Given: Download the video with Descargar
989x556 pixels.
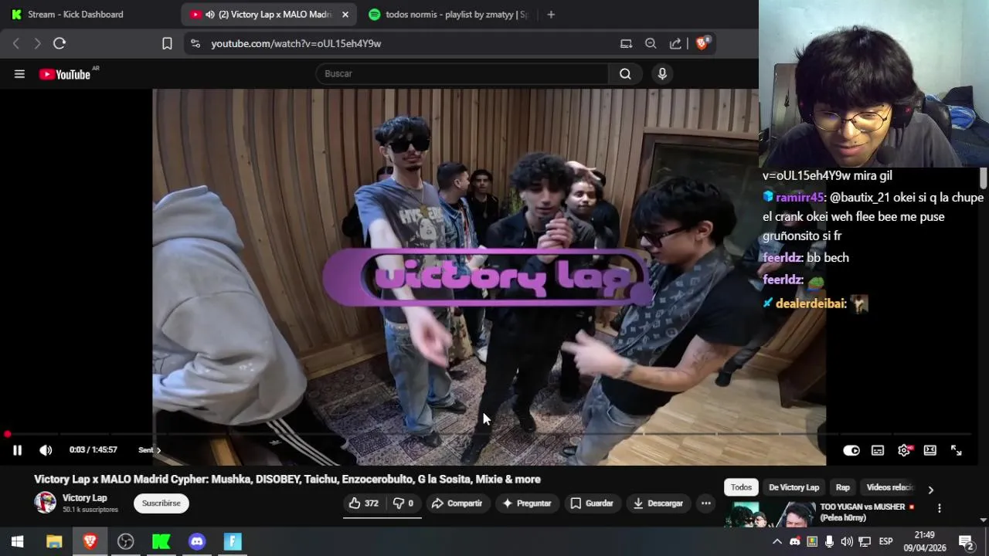Looking at the screenshot, I should tap(658, 503).
